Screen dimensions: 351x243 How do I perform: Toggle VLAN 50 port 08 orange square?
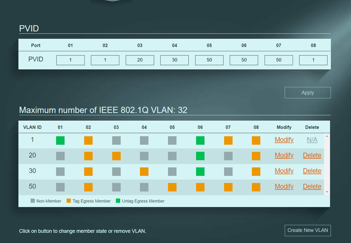256,187
